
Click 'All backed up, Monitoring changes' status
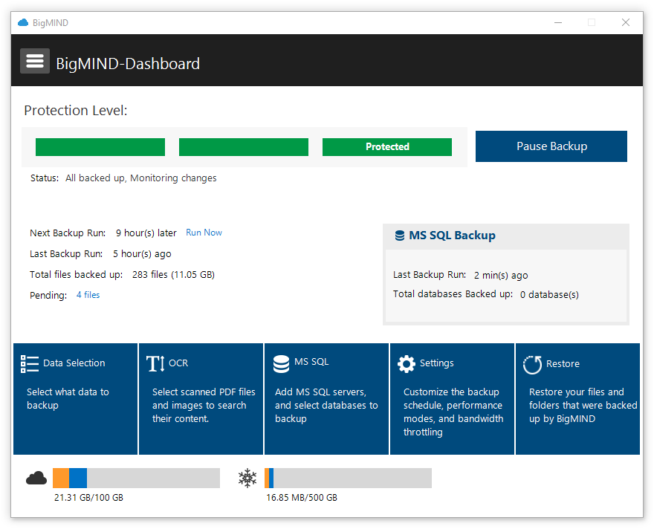tap(141, 178)
